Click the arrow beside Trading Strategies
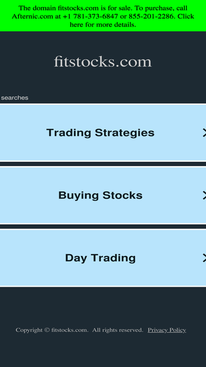206x367 pixels. (204, 133)
